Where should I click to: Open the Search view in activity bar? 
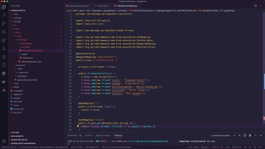pos(4,15)
